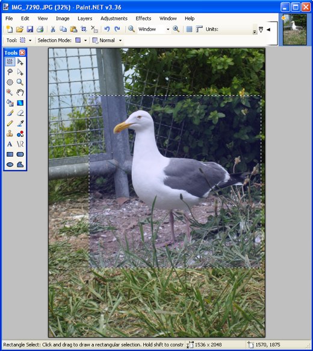The image size is (313, 351).
Task: Open the Adjustments menu
Action: coord(114,18)
